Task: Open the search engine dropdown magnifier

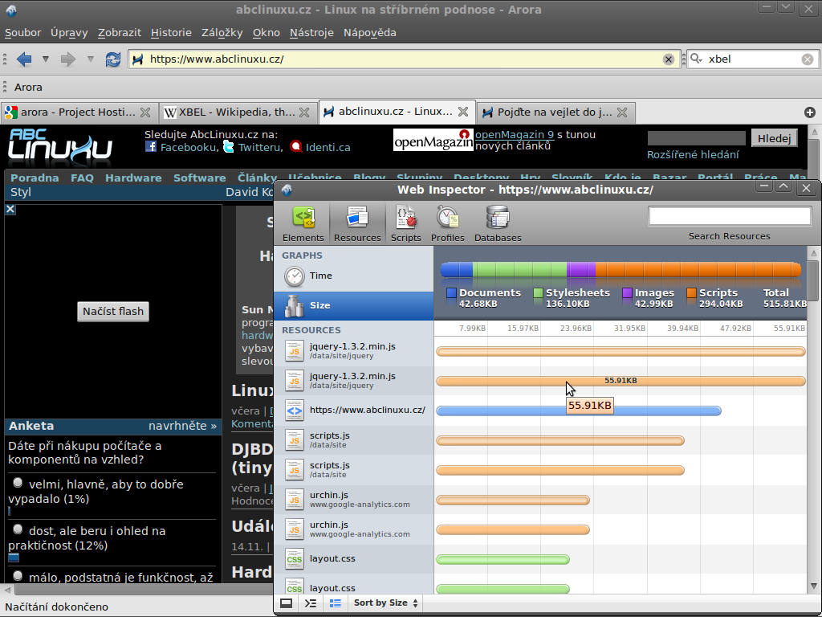Action: [x=696, y=59]
